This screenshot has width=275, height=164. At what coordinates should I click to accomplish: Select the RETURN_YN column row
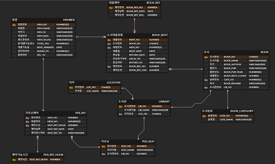[x=137, y=63]
